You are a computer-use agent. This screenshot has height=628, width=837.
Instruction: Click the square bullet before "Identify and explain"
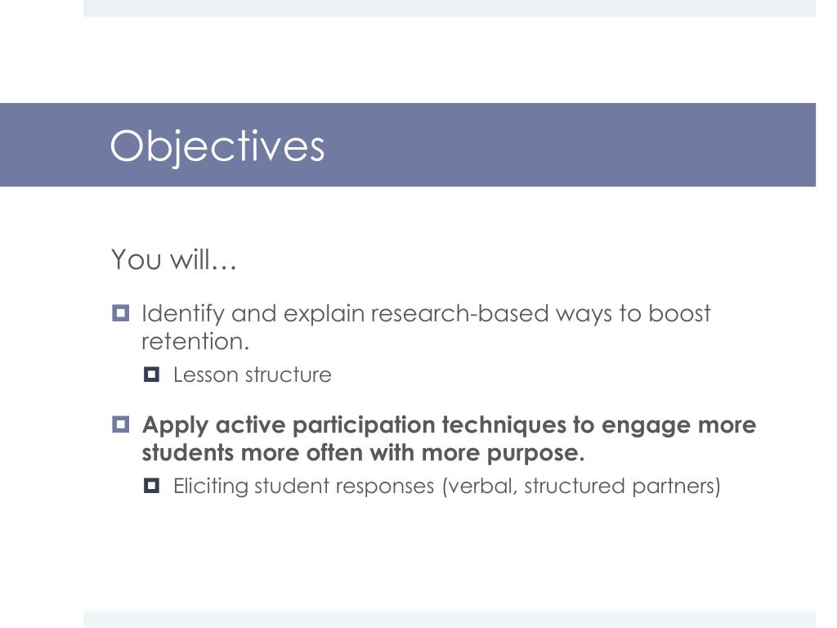[121, 313]
